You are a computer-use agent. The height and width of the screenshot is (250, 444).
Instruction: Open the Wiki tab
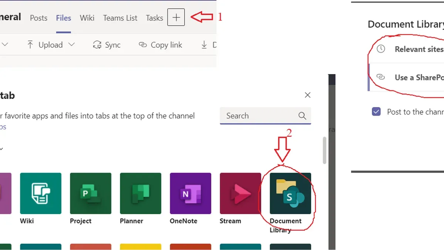[87, 18]
